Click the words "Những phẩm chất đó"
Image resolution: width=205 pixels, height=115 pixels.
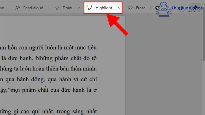(x=63, y=58)
